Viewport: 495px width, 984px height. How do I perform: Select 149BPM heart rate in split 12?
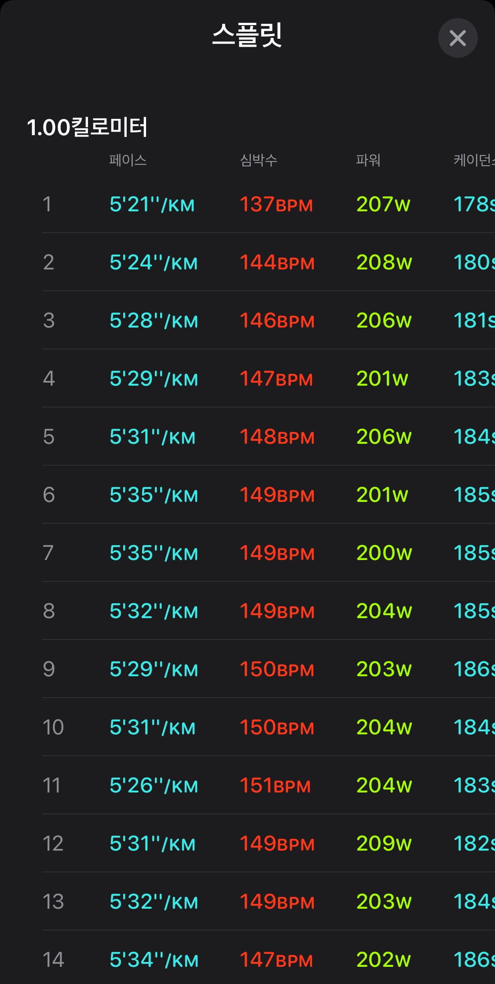(x=277, y=844)
